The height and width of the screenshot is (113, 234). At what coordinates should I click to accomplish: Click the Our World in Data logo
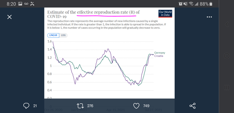[165, 14]
